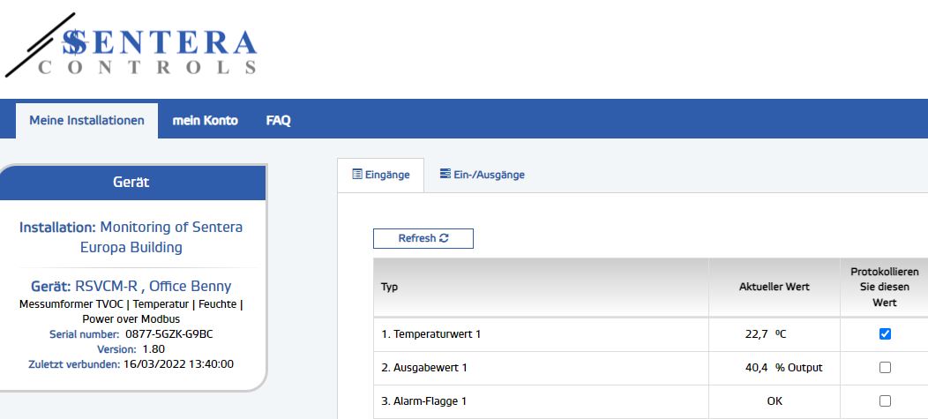Open the Monitoring of Sentera Europa Building installation
928x419 pixels.
pyautogui.click(x=170, y=237)
